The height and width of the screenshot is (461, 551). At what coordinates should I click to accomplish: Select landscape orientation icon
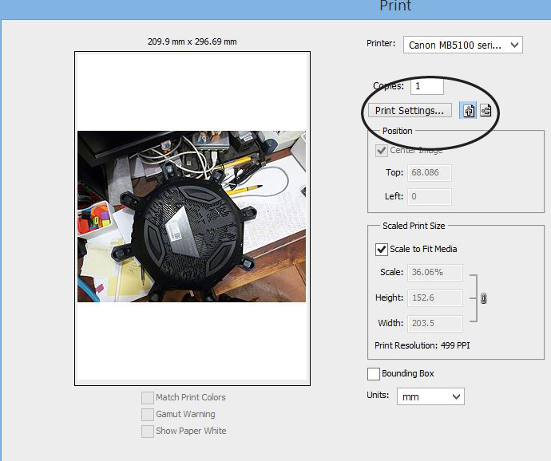coord(485,111)
